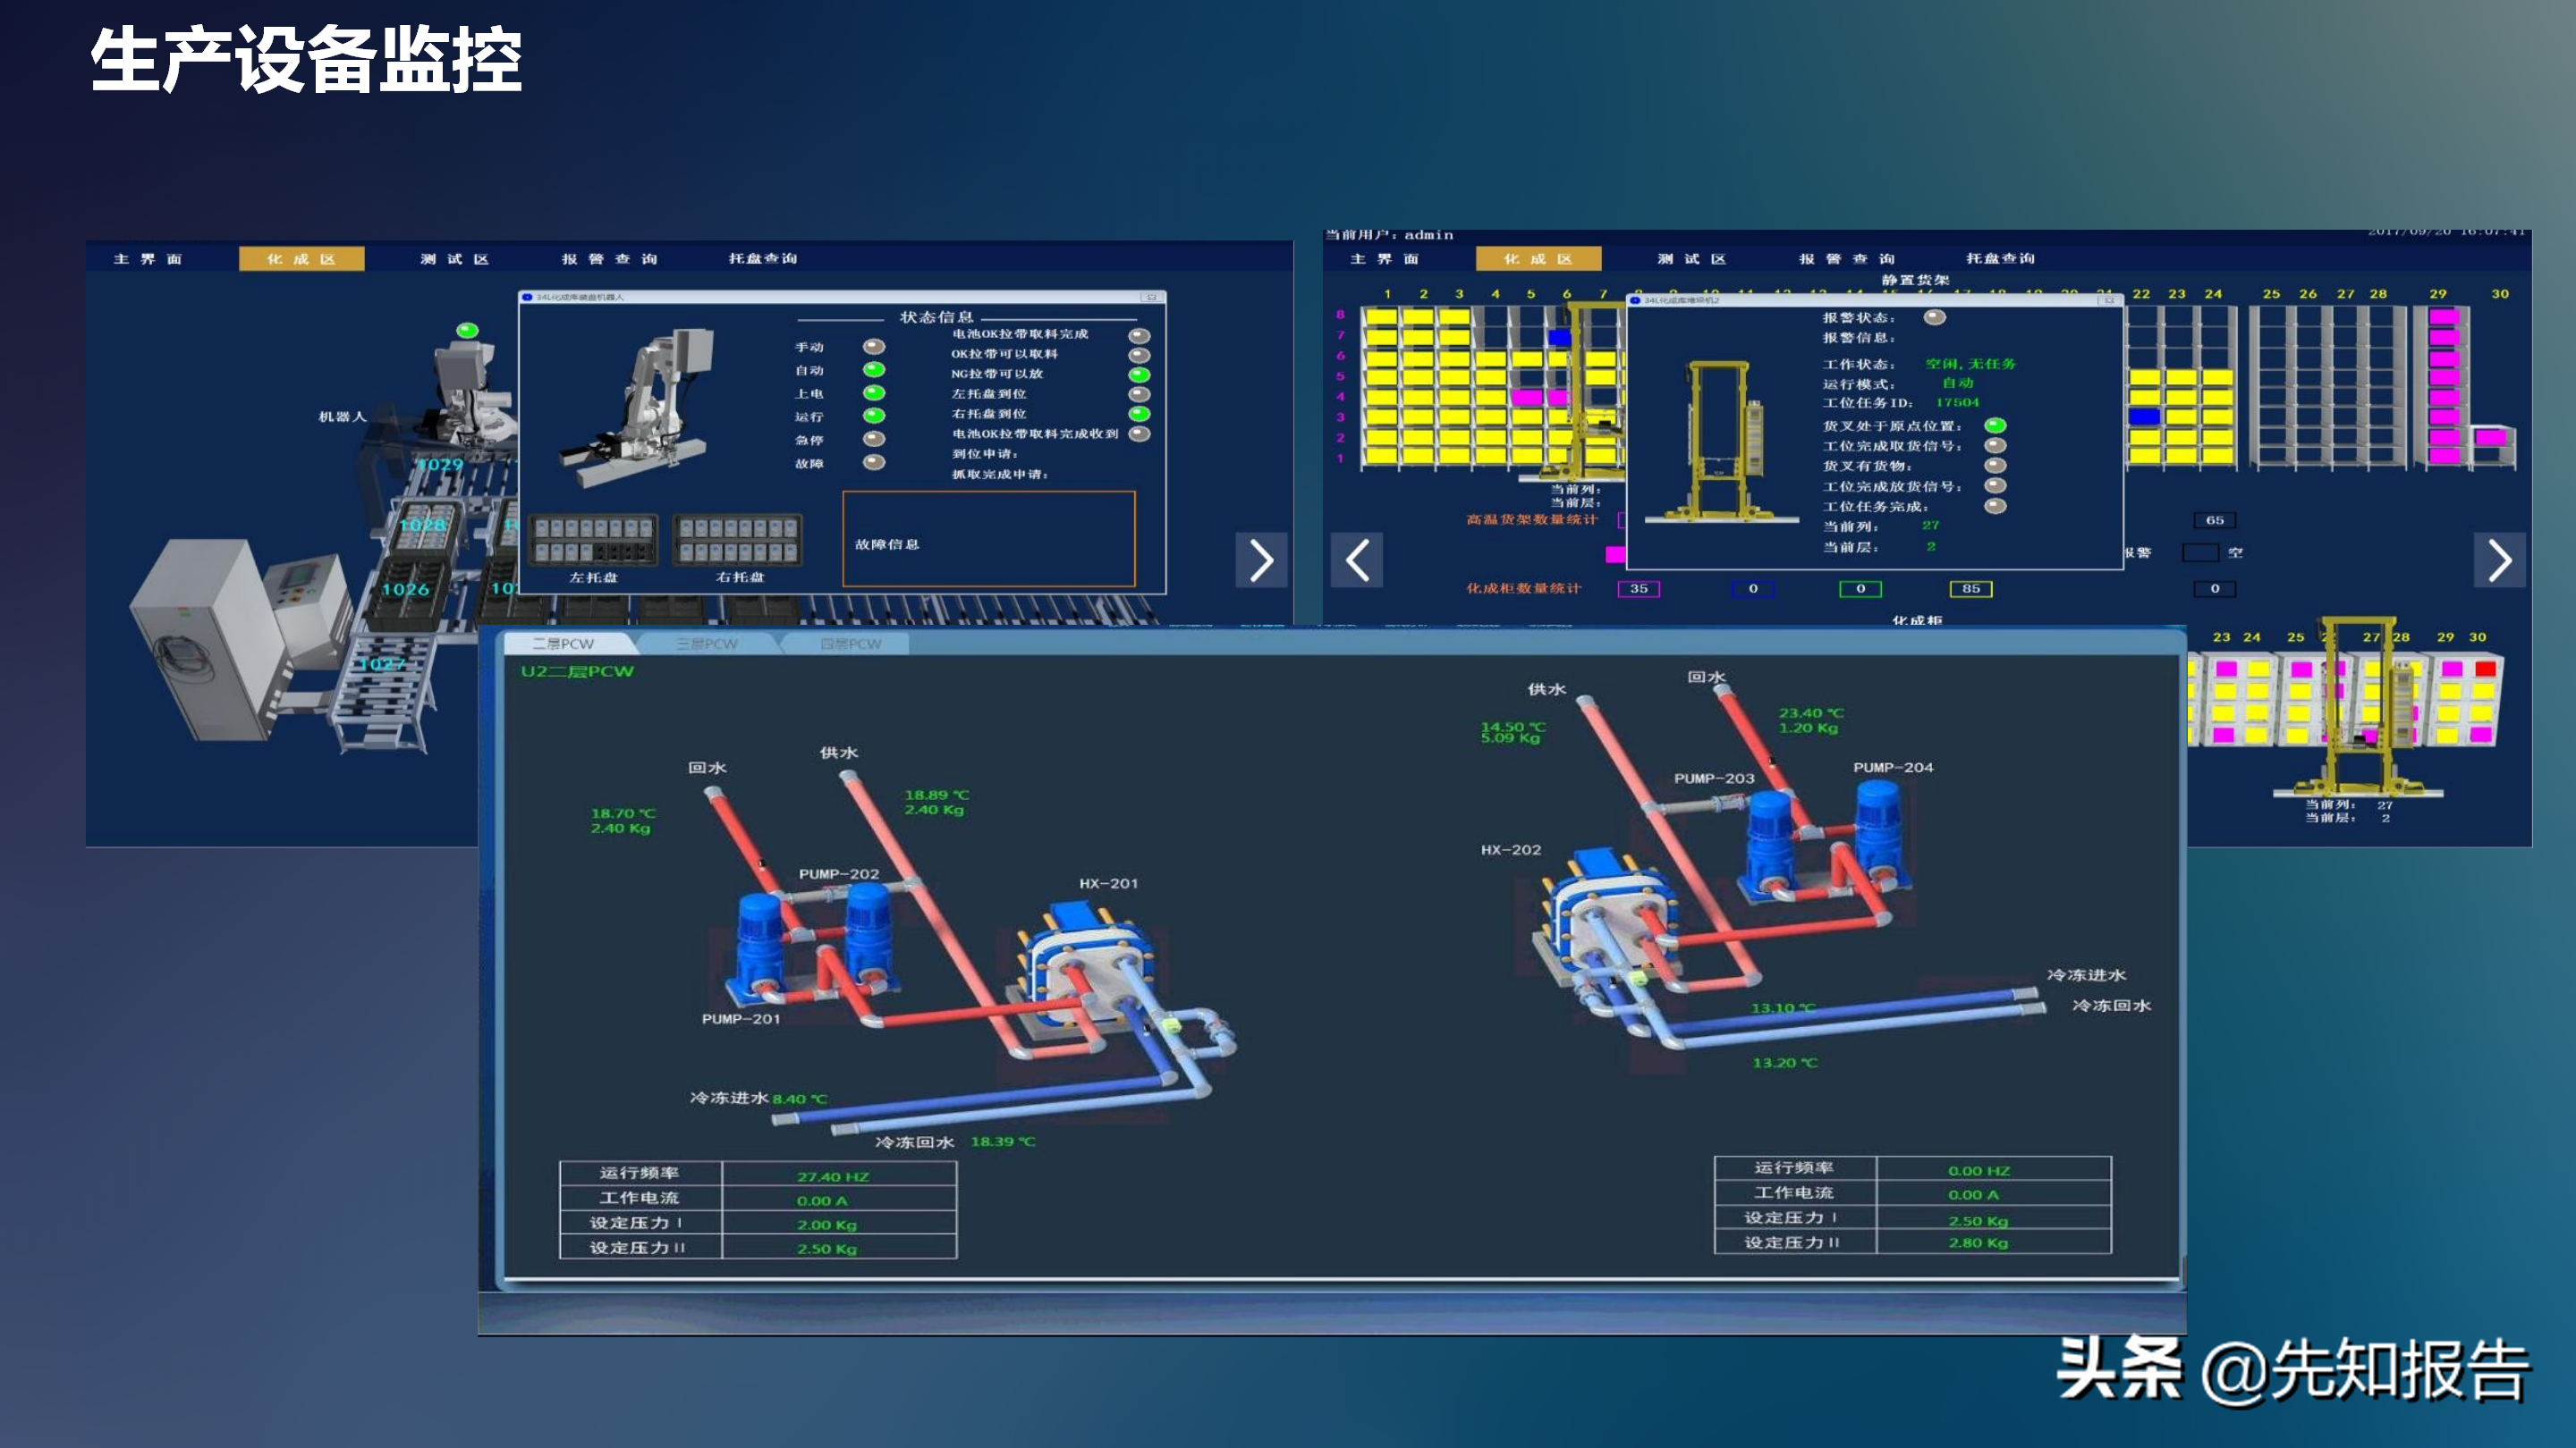The height and width of the screenshot is (1448, 2576).
Task: Select the 二层PCW tab
Action: (564, 644)
